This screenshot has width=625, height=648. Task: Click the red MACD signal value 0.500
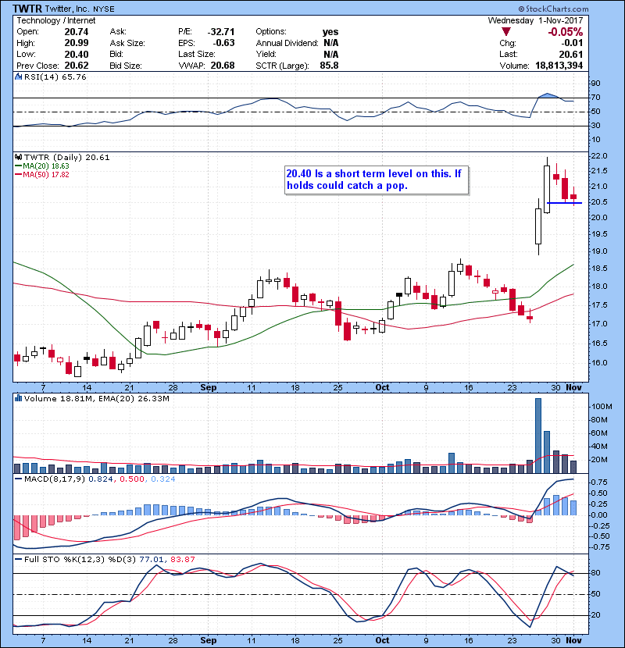coord(132,479)
